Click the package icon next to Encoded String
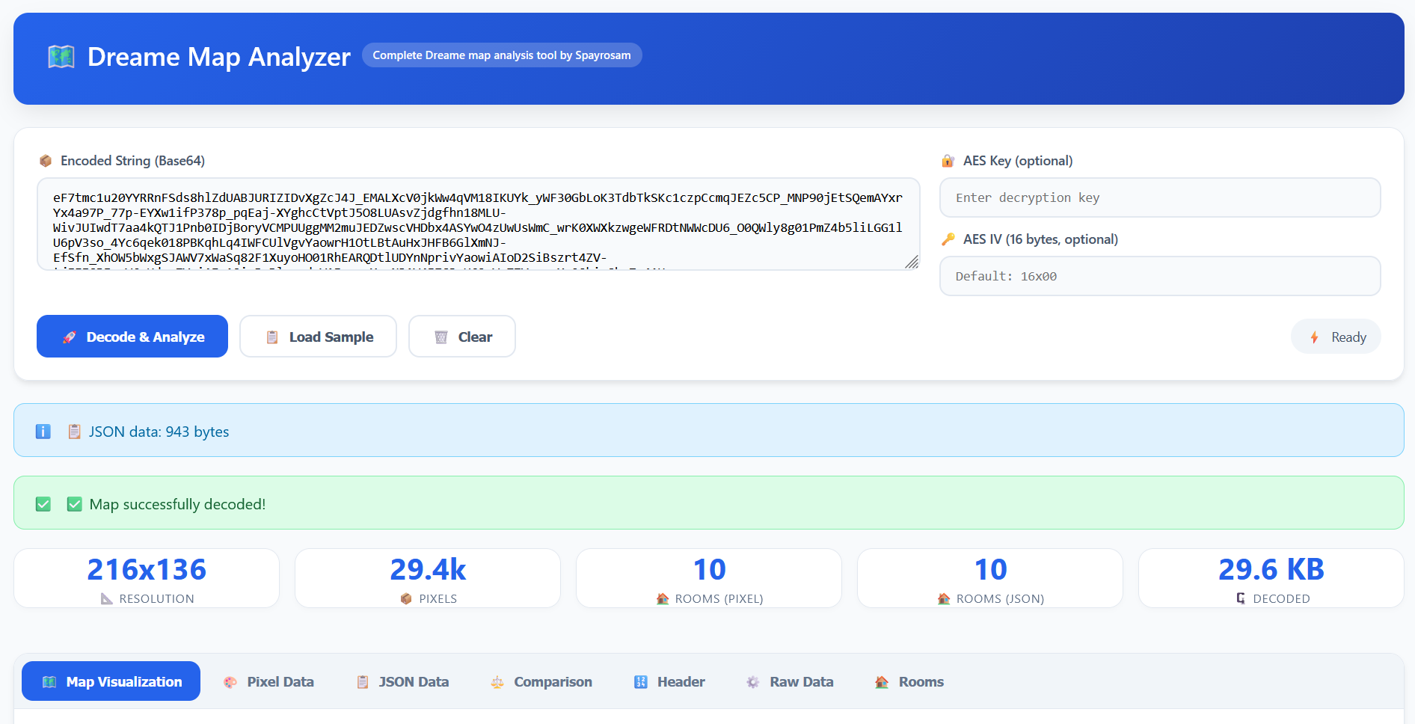 click(46, 161)
